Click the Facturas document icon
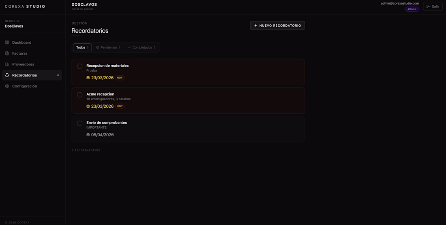446x225 pixels. coord(7,53)
